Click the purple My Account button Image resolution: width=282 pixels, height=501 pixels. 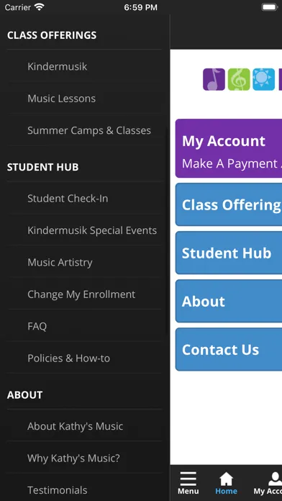coord(229,148)
